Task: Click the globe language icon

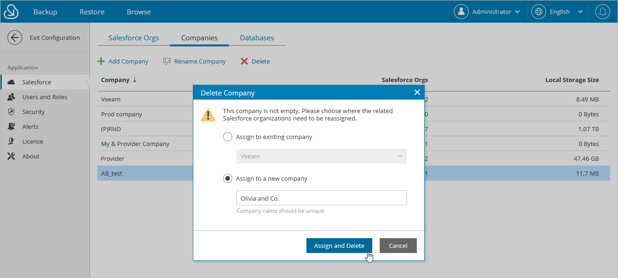Action: point(539,12)
